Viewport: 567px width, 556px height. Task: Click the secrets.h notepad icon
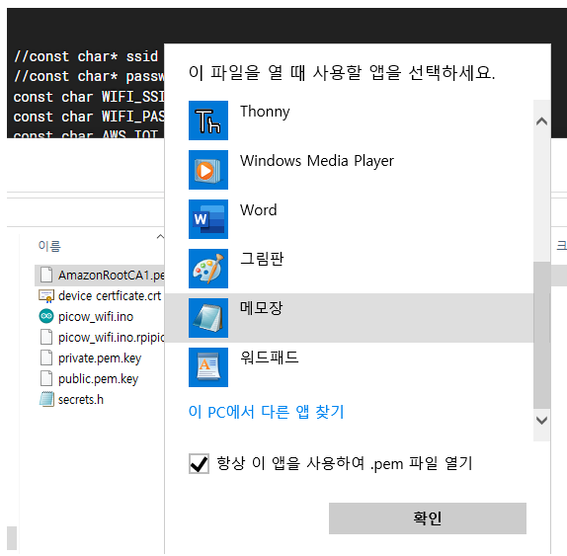point(46,399)
